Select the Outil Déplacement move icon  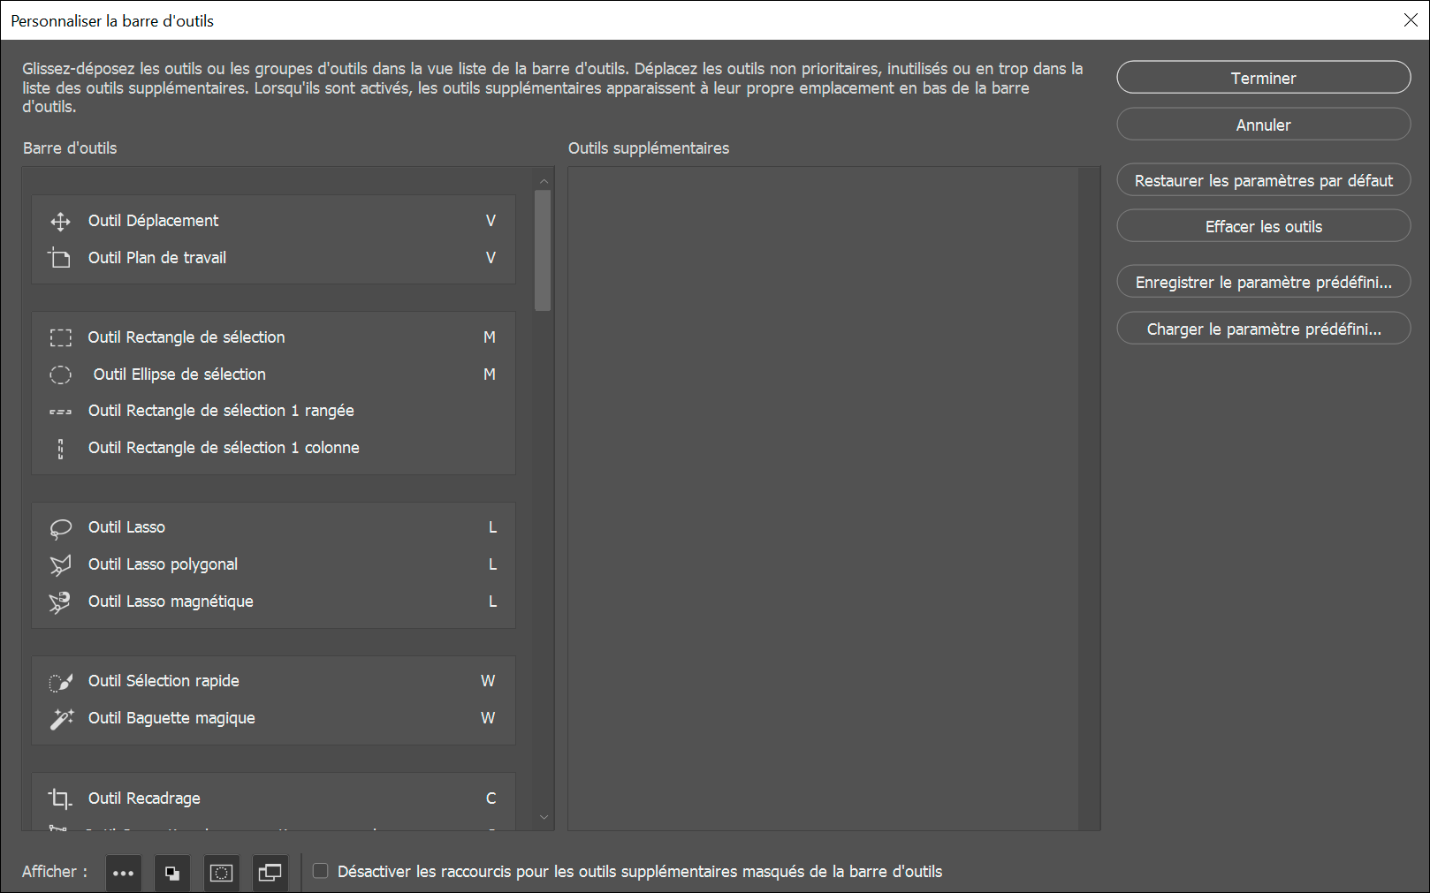[60, 221]
